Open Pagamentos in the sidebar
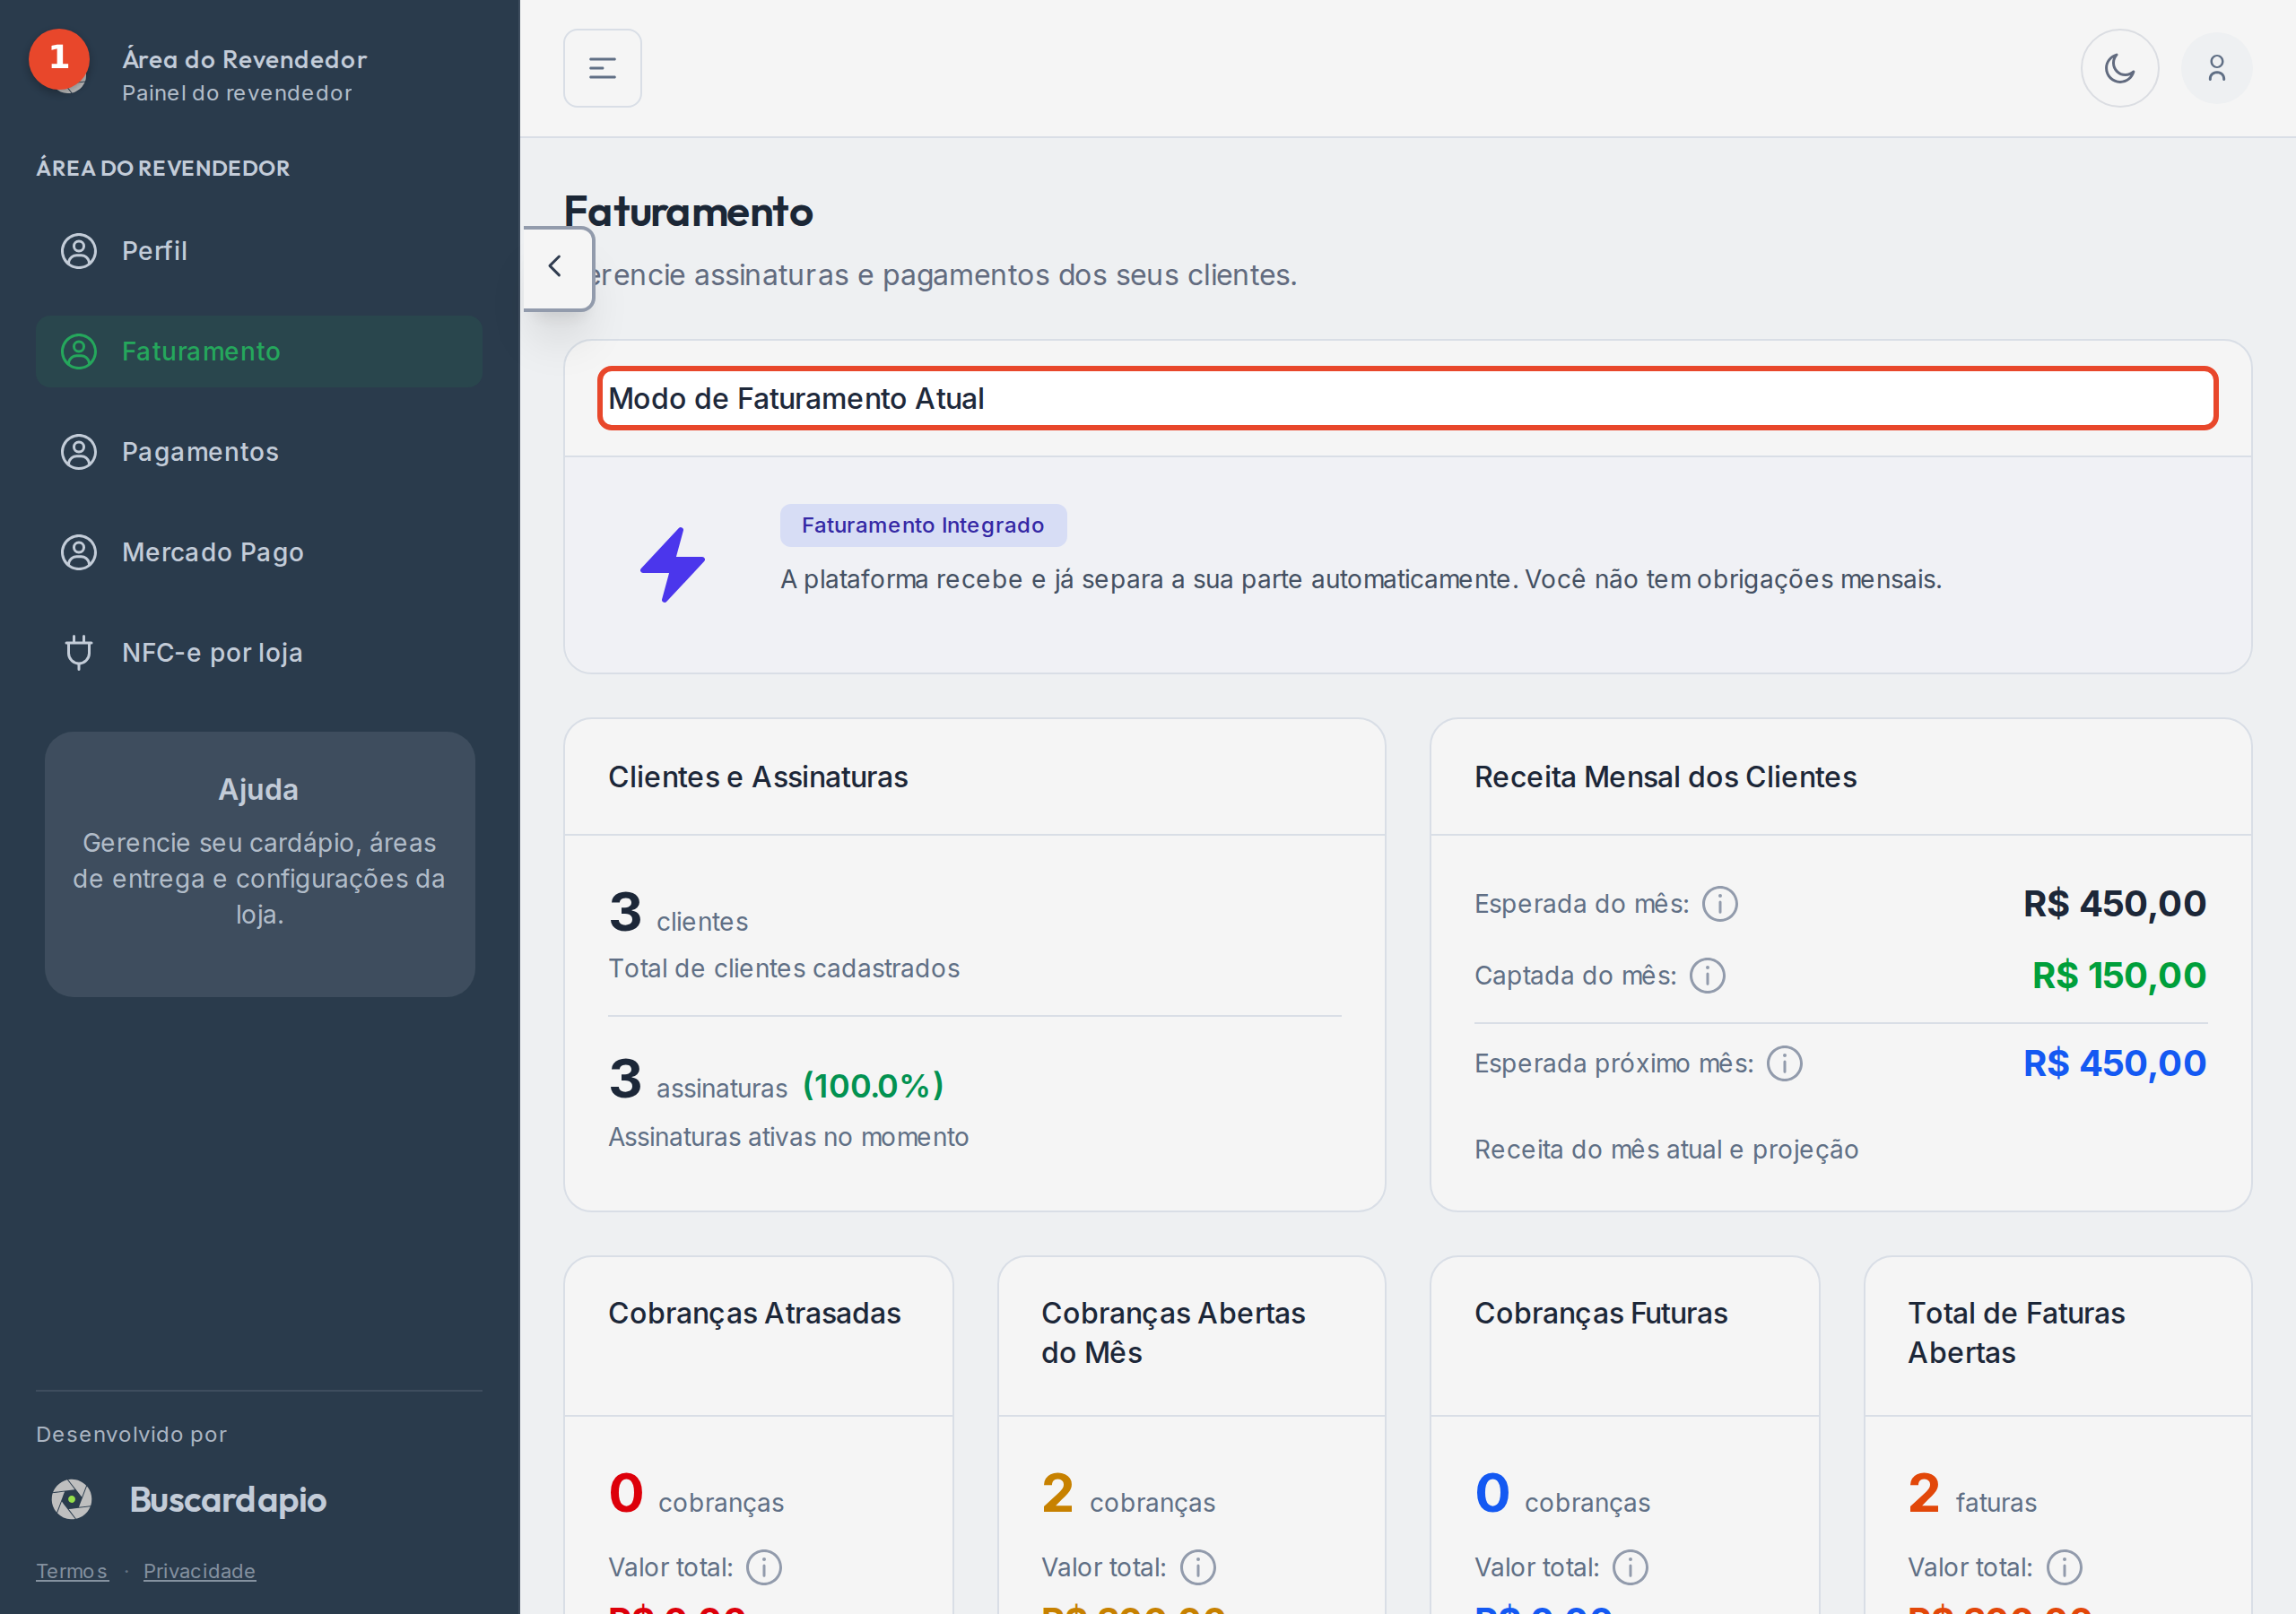Image resolution: width=2296 pixels, height=1614 pixels. pyautogui.click(x=259, y=452)
